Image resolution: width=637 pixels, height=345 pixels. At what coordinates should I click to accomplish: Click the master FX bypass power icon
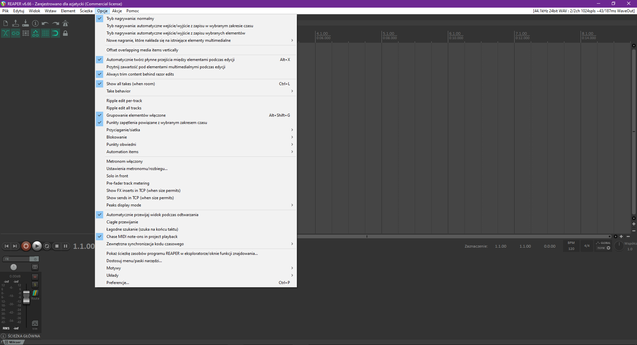(35, 259)
